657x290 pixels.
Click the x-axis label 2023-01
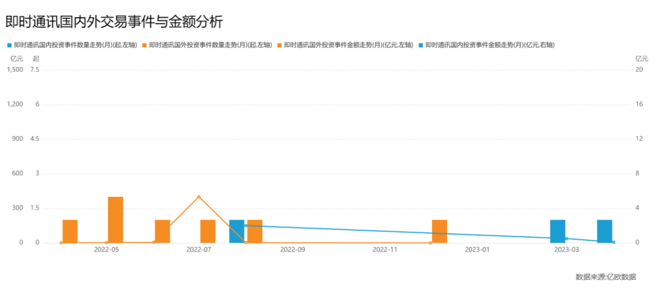[476, 250]
